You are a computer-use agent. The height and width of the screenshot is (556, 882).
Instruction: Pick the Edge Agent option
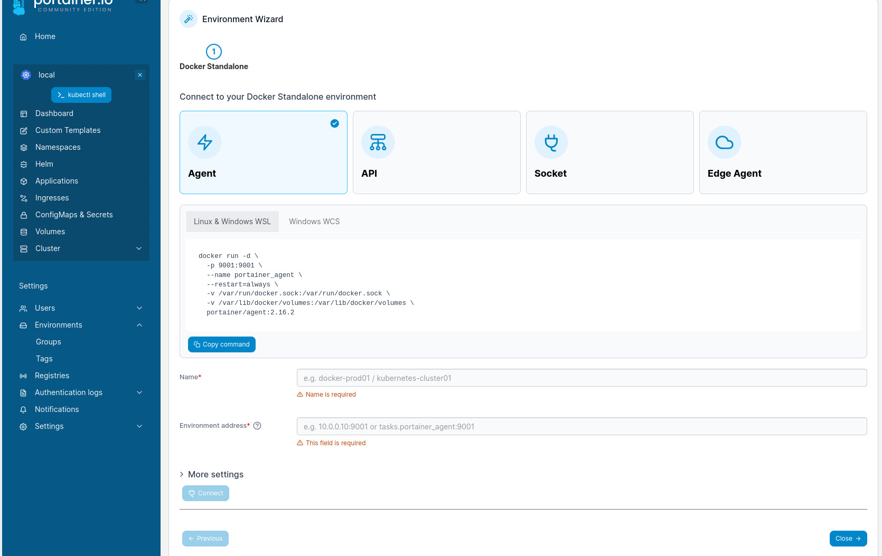[x=783, y=152]
